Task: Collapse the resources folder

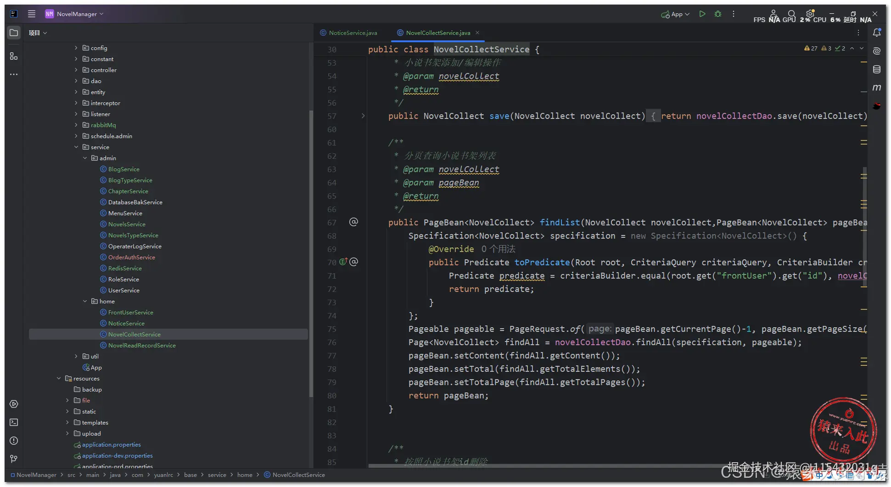Action: point(59,378)
